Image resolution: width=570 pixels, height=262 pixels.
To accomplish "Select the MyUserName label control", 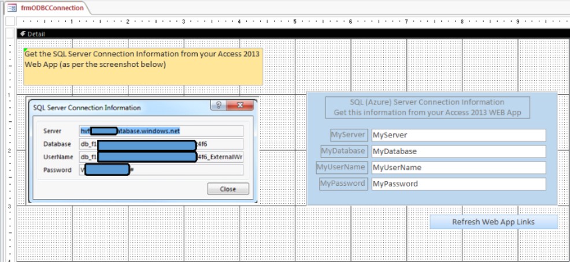I will point(342,167).
